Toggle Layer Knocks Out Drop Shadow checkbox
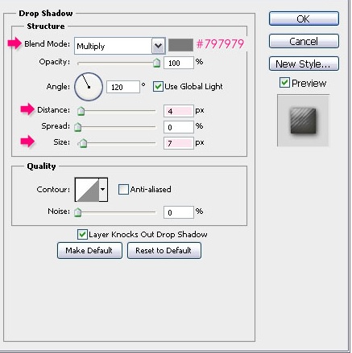The image size is (352, 353). 82,234
